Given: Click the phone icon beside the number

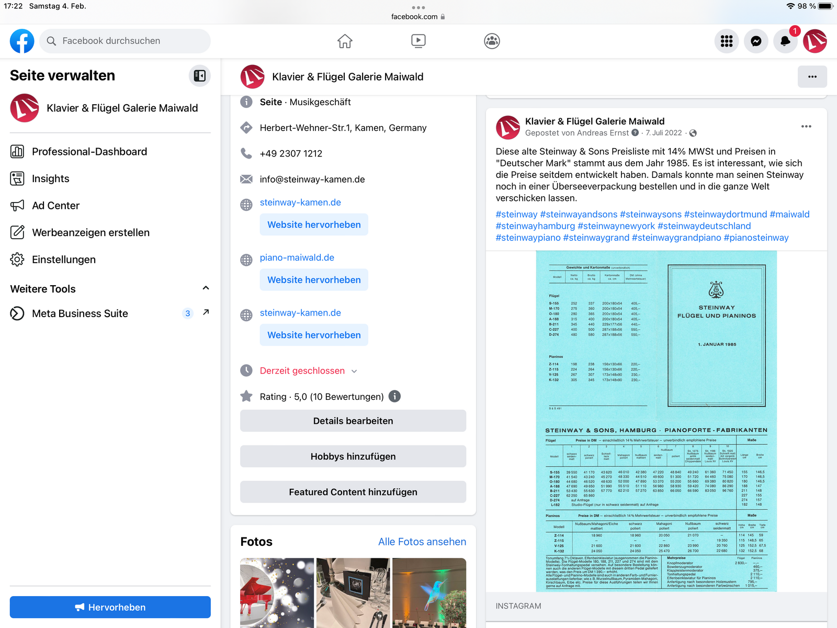Looking at the screenshot, I should click(x=246, y=153).
